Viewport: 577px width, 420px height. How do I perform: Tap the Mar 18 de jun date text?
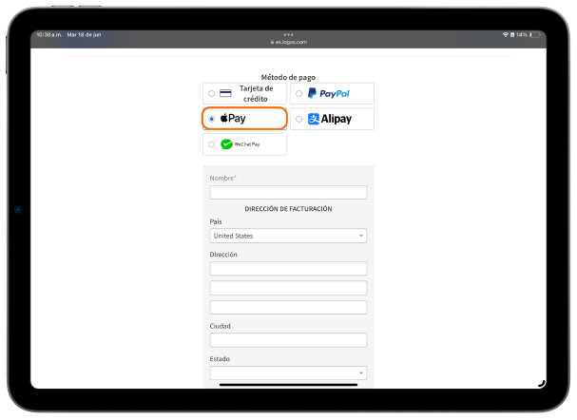[84, 34]
